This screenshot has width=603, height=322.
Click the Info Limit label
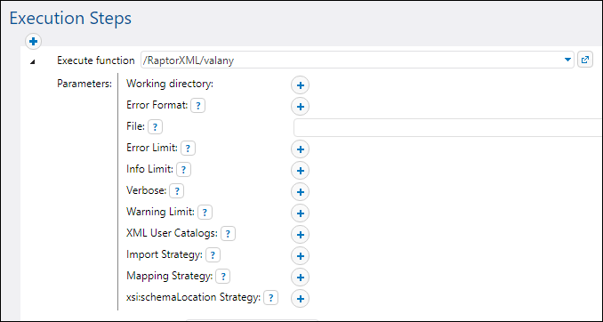click(x=150, y=169)
